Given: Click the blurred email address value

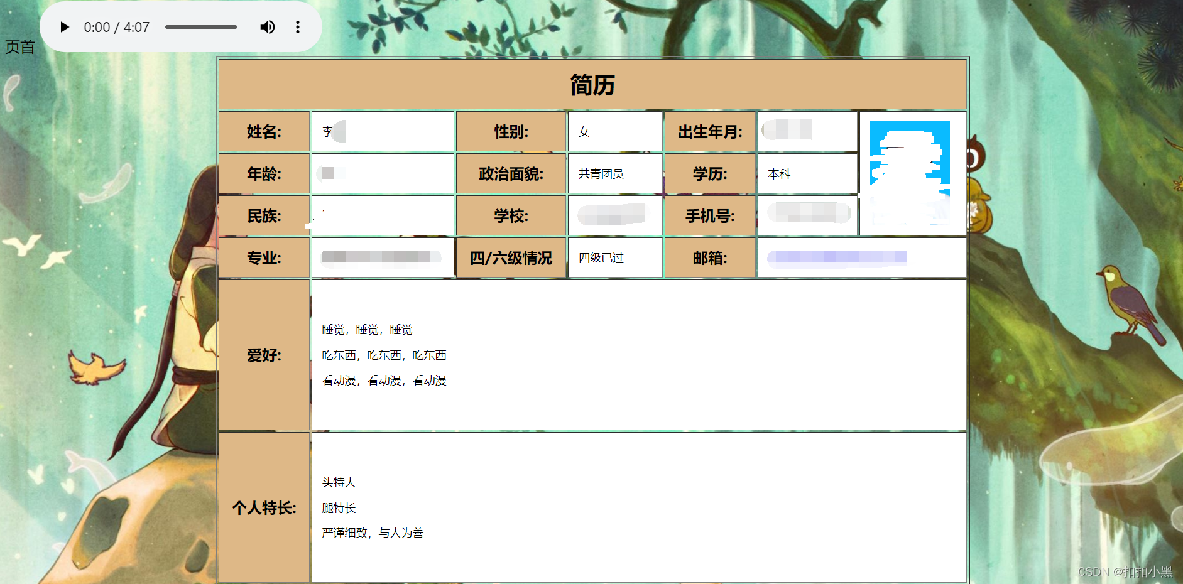Looking at the screenshot, I should click(837, 257).
